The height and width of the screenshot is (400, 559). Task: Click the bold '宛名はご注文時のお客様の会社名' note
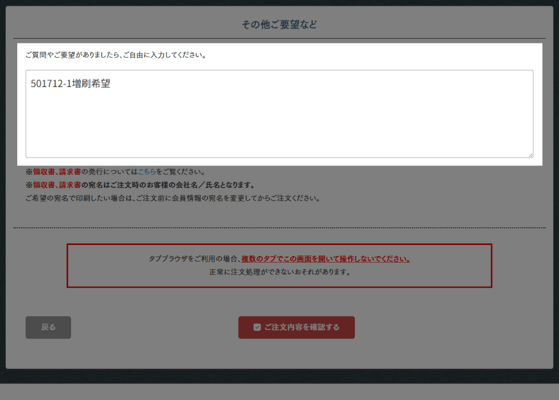click(x=167, y=185)
